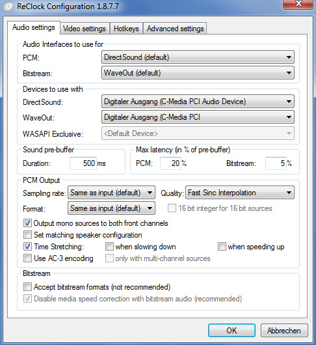Screen dimensions: 316x345
Task: Click the ReClock clock icon in title bar
Action: pos(8,7)
